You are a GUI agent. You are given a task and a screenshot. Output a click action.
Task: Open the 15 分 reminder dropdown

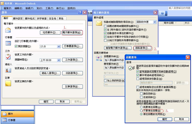click(x=59, y=47)
